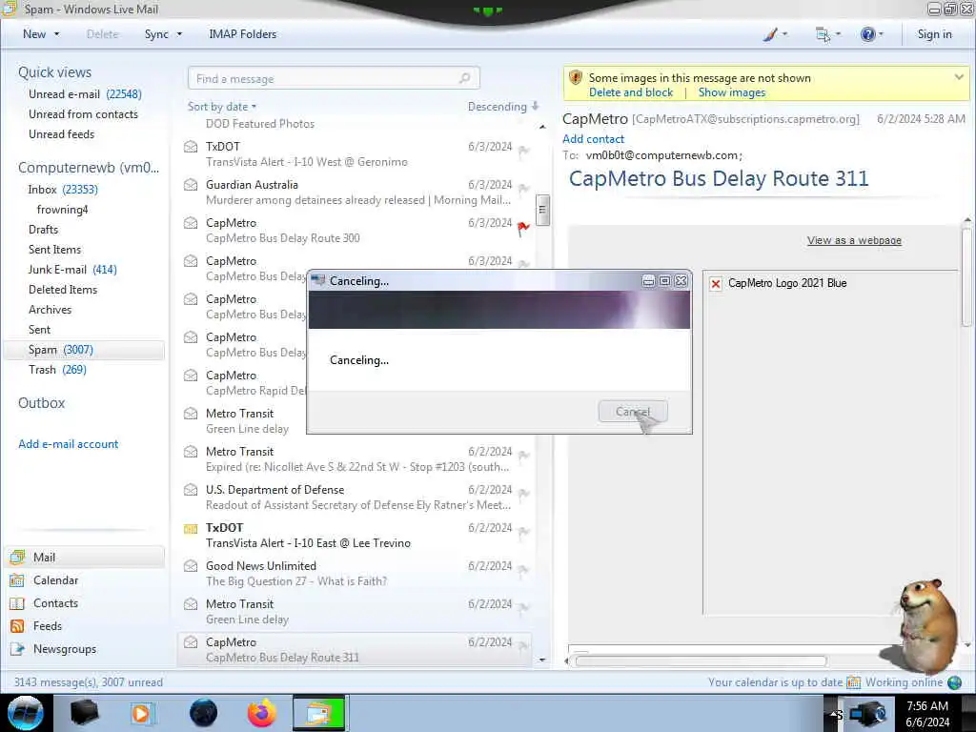Click the message list scroll down arrow
The height and width of the screenshot is (732, 976).
point(542,660)
